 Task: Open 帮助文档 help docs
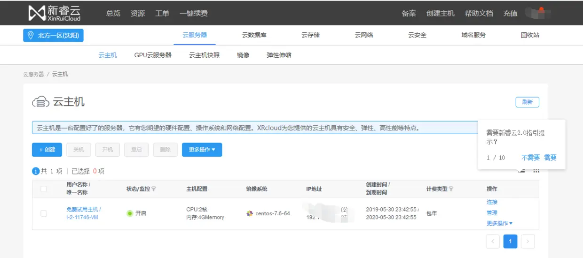(x=479, y=13)
